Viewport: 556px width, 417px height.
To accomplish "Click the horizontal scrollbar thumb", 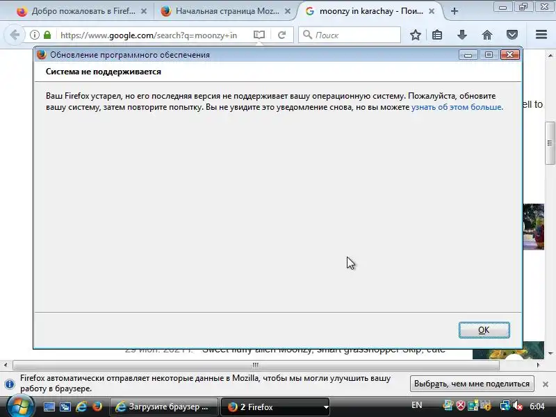I will pyautogui.click(x=256, y=365).
